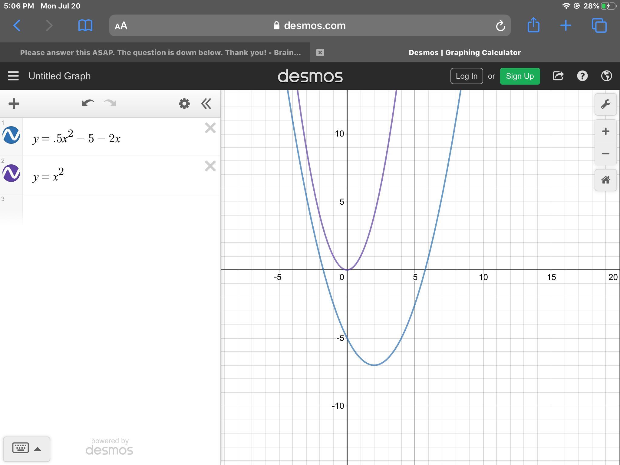Screen dimensions: 620x465
Task: Click the Share Graph icon
Action: click(x=558, y=76)
